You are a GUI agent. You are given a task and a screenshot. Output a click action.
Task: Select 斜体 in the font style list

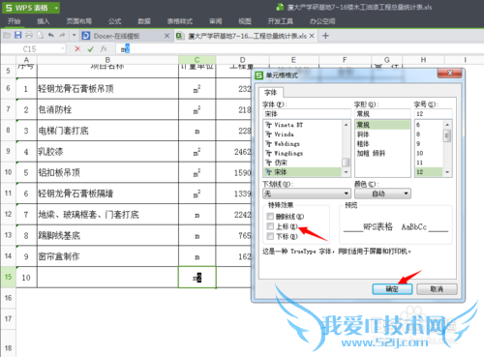pos(382,134)
